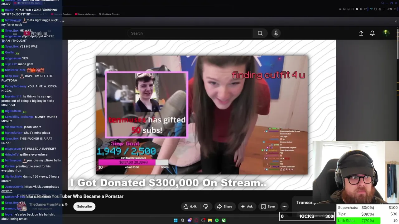Image resolution: width=399 pixels, height=224 pixels.
Task: Open Windows taskbar search
Action: 182,221
